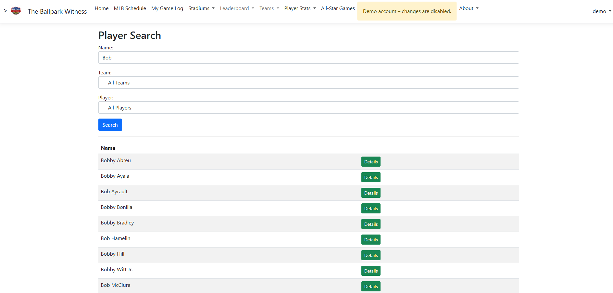The image size is (613, 293).
Task: Open the Teams navigation dropdown
Action: 269,8
